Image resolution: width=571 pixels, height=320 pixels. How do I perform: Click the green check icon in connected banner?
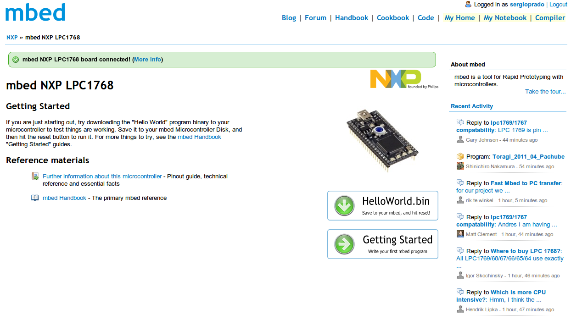tap(16, 60)
